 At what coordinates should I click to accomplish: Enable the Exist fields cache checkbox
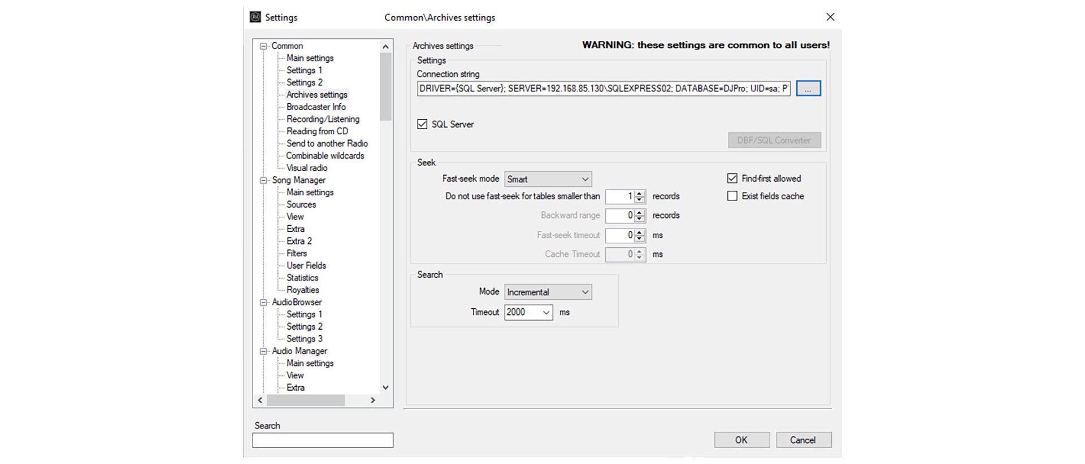[732, 196]
